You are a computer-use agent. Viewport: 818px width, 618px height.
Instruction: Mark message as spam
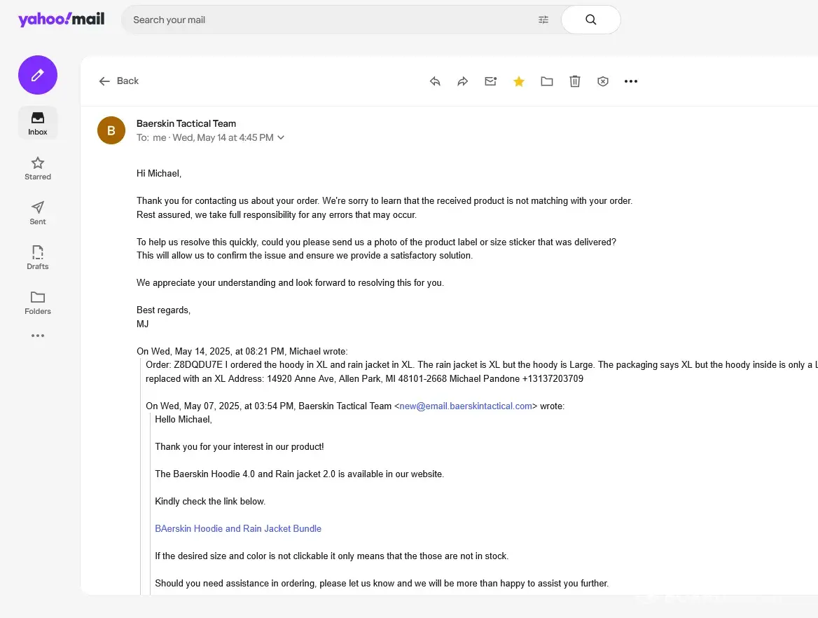tap(603, 81)
